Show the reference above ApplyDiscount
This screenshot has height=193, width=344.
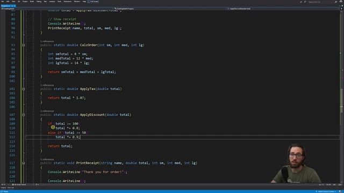(47, 111)
